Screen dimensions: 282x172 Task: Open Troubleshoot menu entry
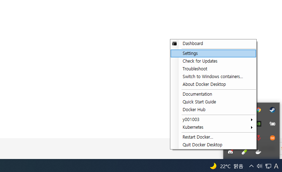(x=213, y=69)
